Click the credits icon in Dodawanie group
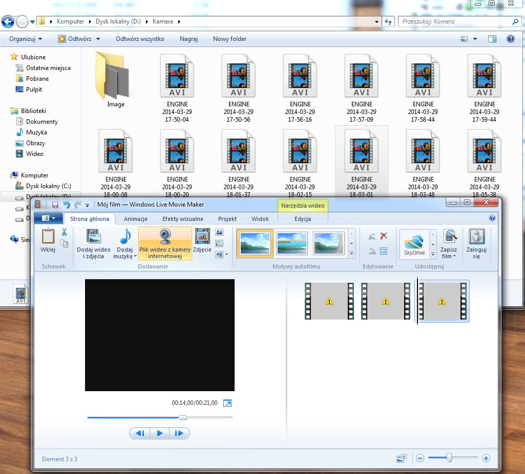The width and height of the screenshot is (525, 474). click(219, 254)
